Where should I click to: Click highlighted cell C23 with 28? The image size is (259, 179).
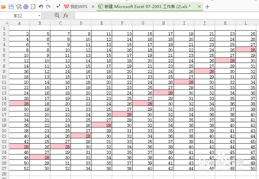point(60,147)
